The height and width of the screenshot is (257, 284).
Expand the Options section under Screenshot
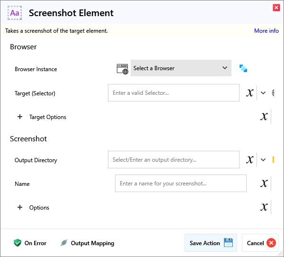coord(20,208)
